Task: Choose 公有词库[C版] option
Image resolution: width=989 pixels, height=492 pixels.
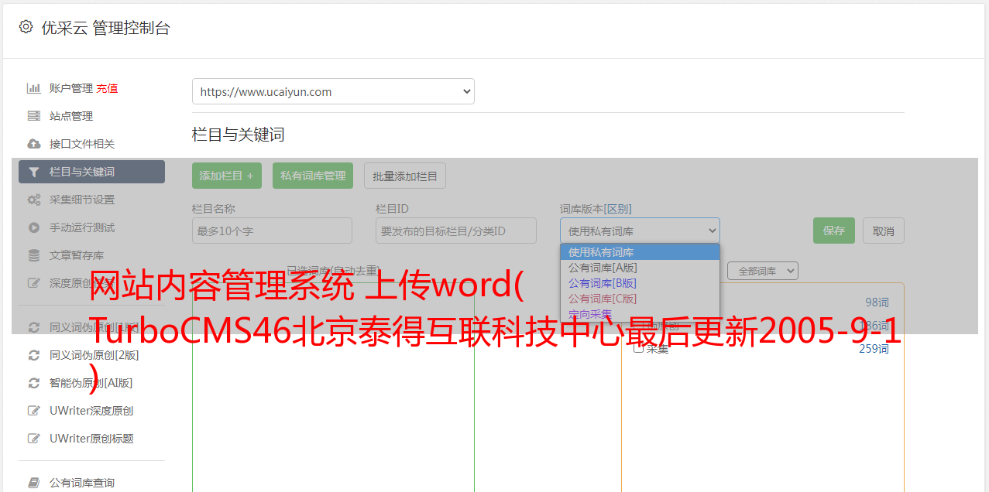Action: point(640,299)
